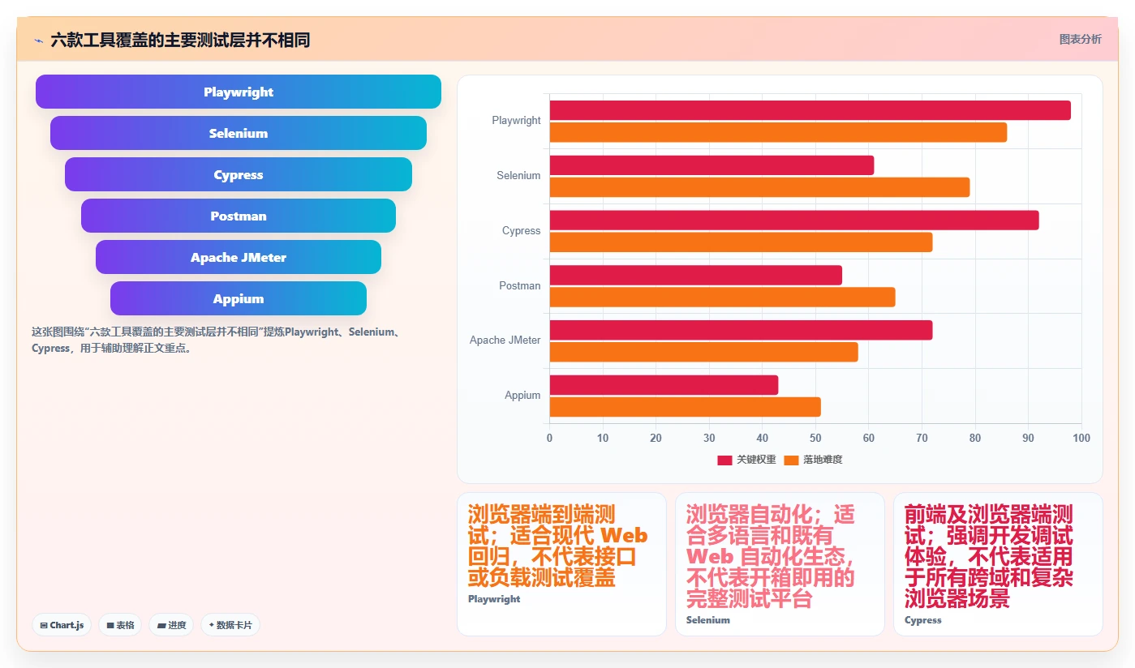
Task: Toggle the 落地难度 legend item
Action: (x=814, y=460)
